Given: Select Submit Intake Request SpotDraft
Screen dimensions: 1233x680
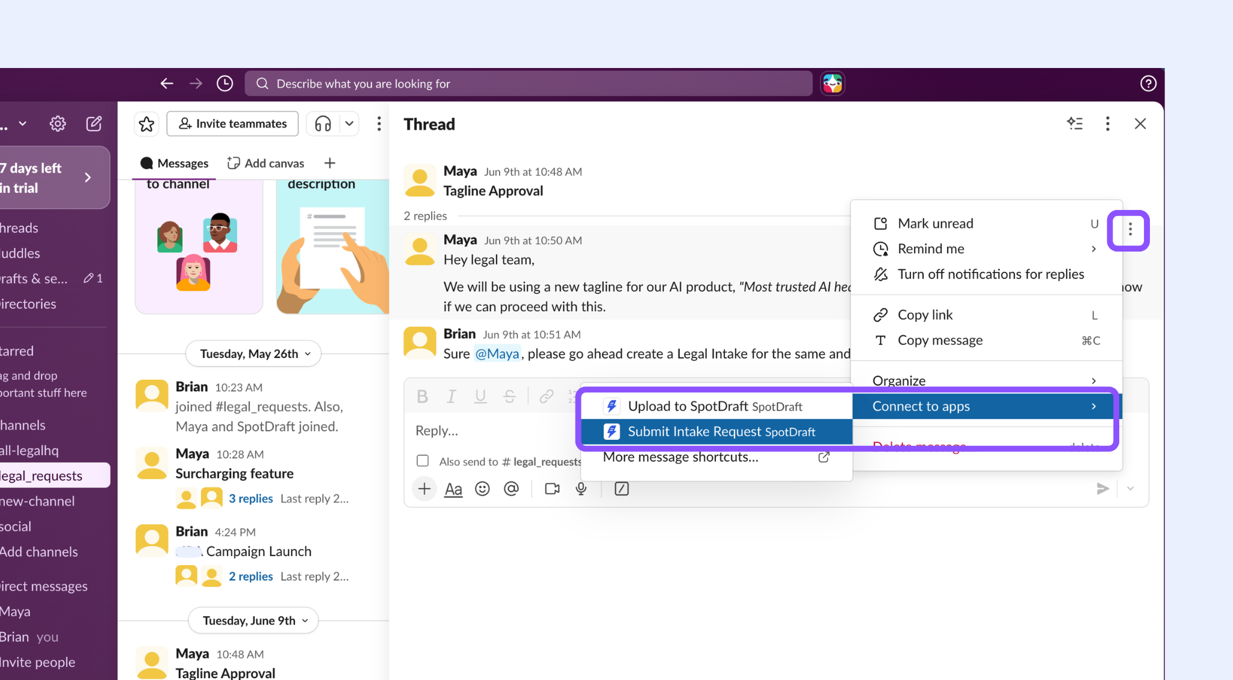Looking at the screenshot, I should click(x=716, y=432).
